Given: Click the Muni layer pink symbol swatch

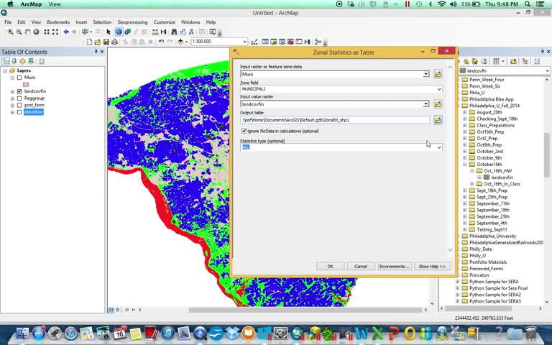Looking at the screenshot, I should pyautogui.click(x=26, y=85).
